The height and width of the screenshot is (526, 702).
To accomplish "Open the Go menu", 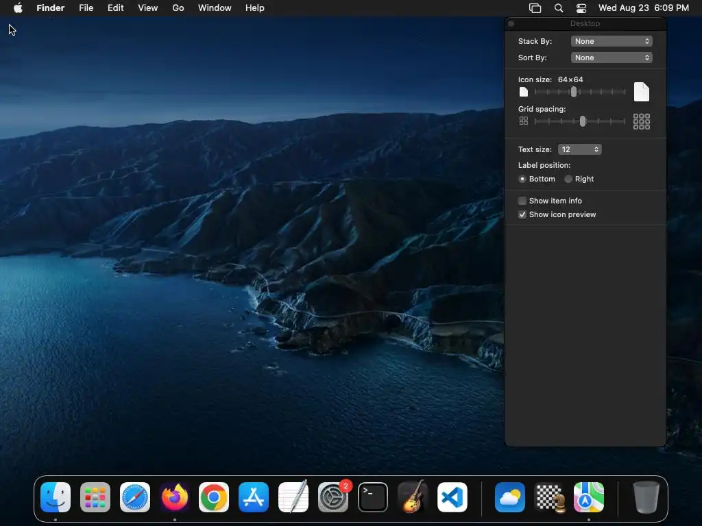I will (x=178, y=8).
